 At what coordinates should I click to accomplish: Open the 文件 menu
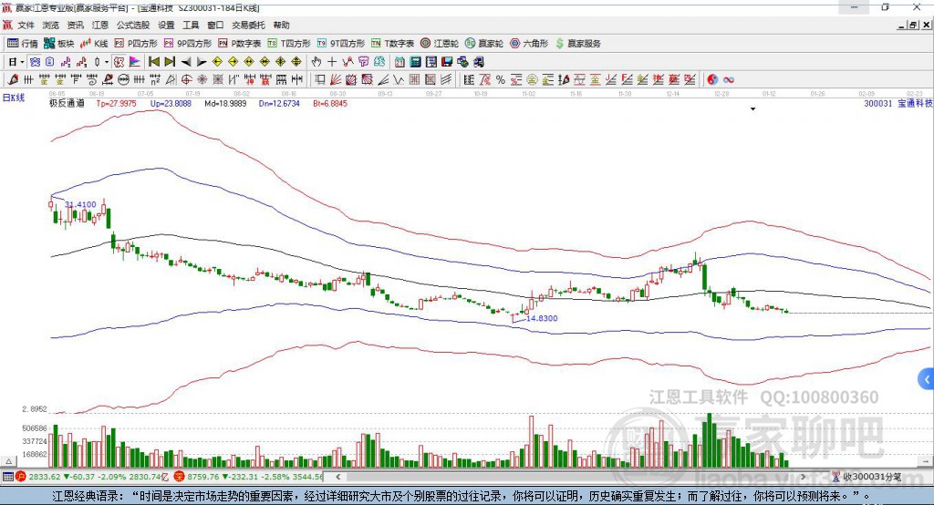(26, 25)
